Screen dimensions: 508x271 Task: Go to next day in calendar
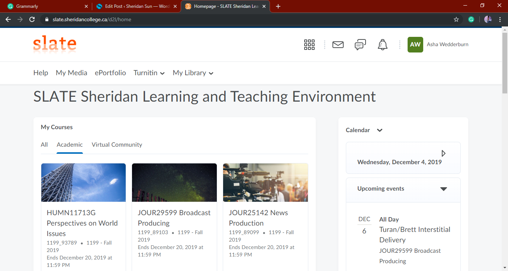point(443,153)
